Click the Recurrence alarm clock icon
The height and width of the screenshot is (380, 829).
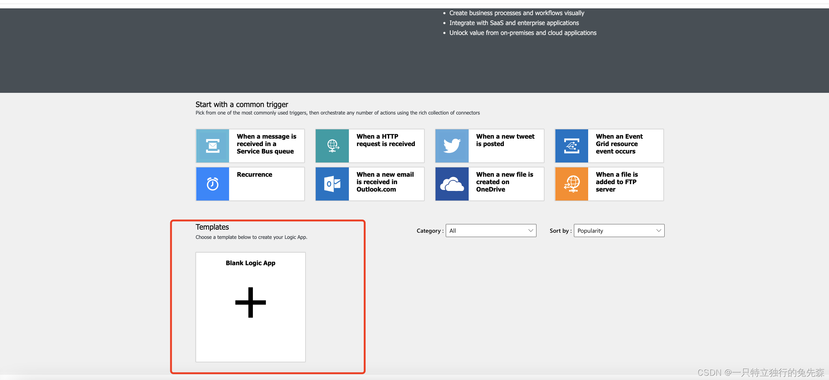pos(212,184)
